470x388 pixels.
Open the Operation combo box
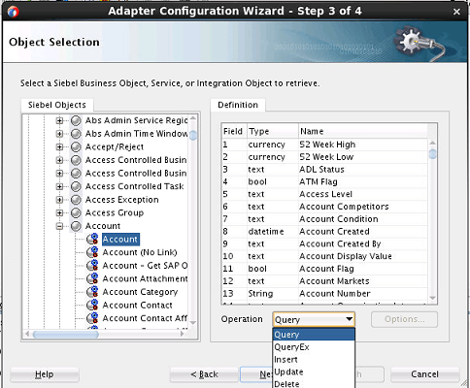[314, 319]
